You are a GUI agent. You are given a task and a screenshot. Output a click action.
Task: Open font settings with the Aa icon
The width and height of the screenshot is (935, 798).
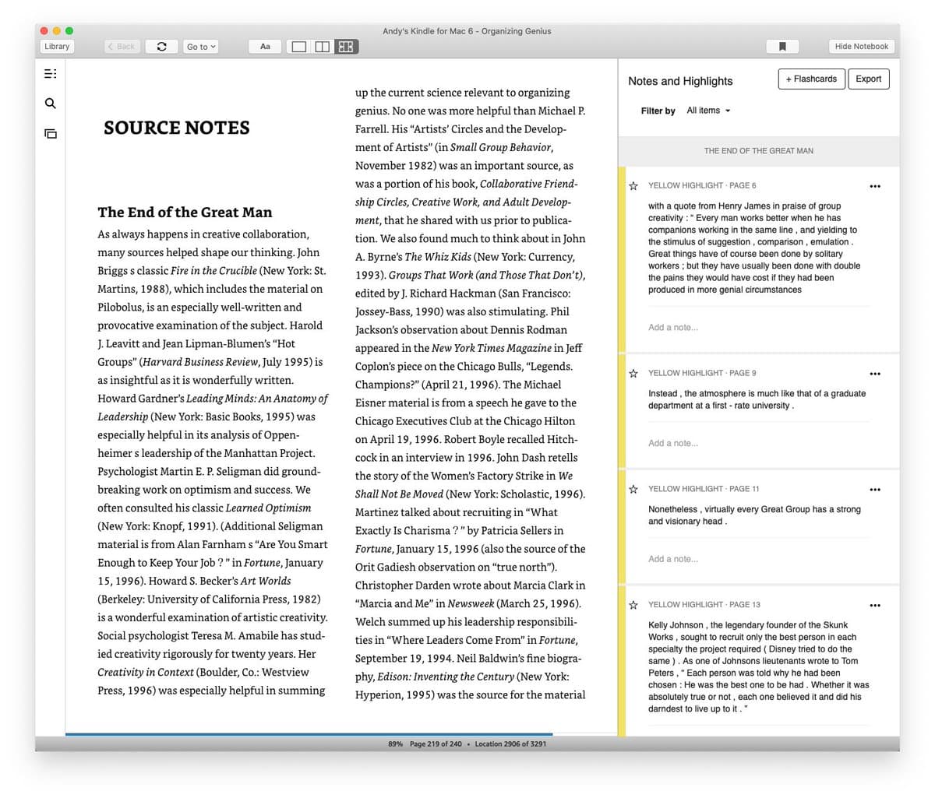(264, 46)
